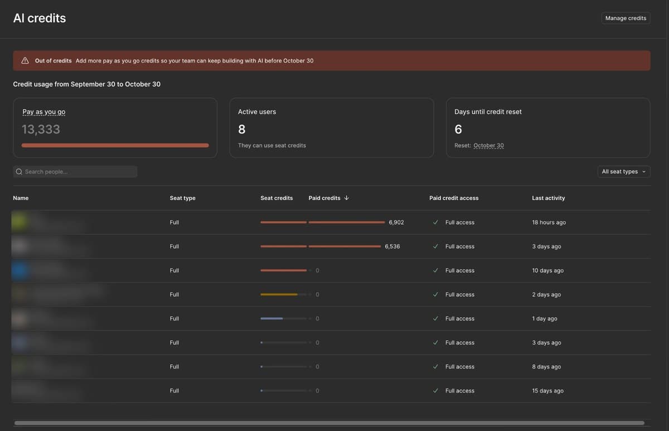This screenshot has height=431, width=669.
Task: Sort by the Paid credits down arrow
Action: click(x=347, y=198)
